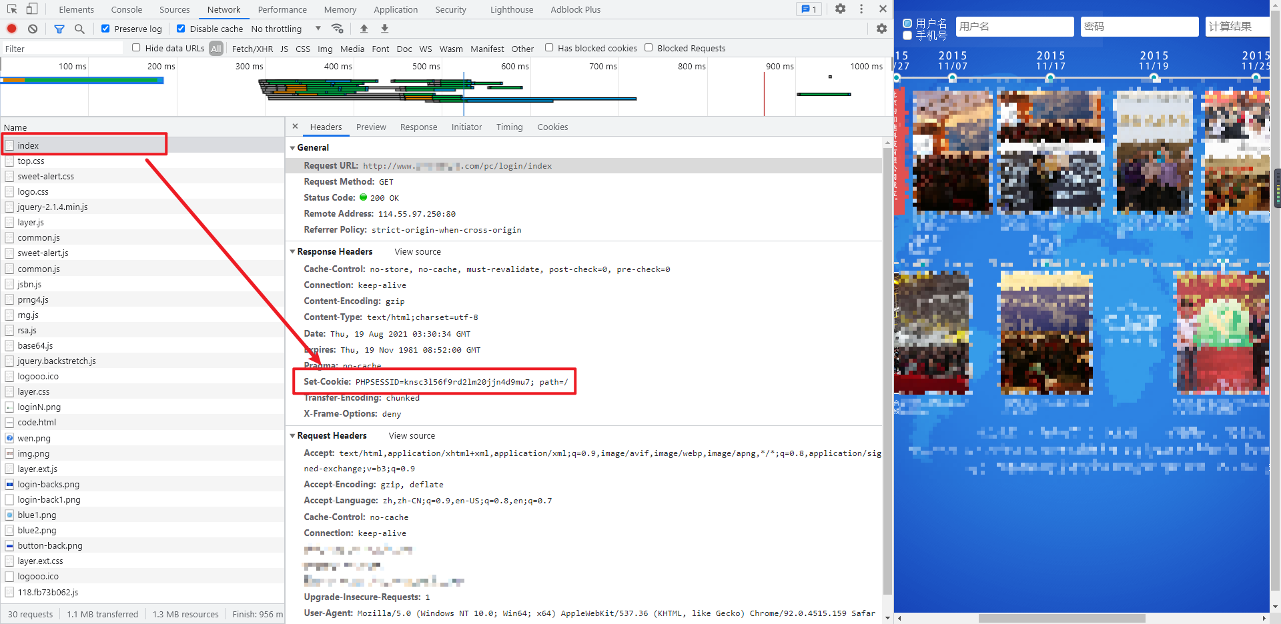
Task: Select the All filter button
Action: tap(216, 48)
